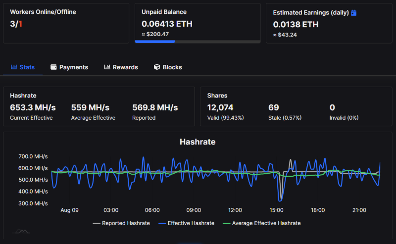
Task: Click the Invalid (0%) label
Action: pyautogui.click(x=344, y=118)
